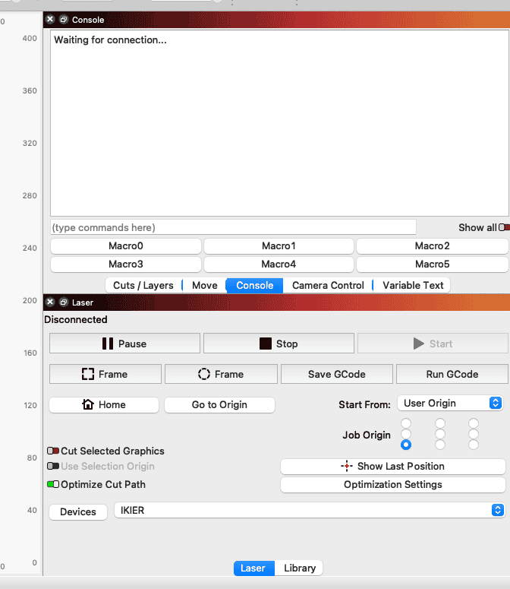Run Macro4
The width and height of the screenshot is (510, 589).
[x=279, y=264]
